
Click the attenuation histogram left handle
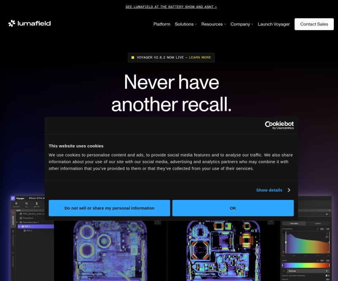[286, 243]
